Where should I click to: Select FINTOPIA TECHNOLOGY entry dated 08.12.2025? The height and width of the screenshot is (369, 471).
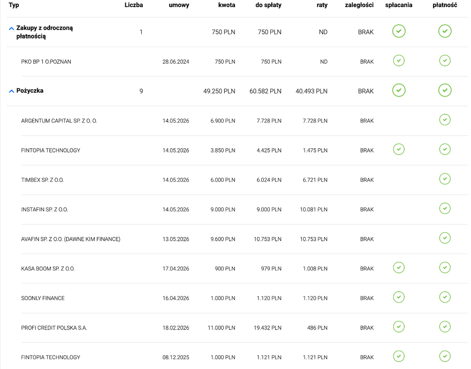pyautogui.click(x=50, y=357)
